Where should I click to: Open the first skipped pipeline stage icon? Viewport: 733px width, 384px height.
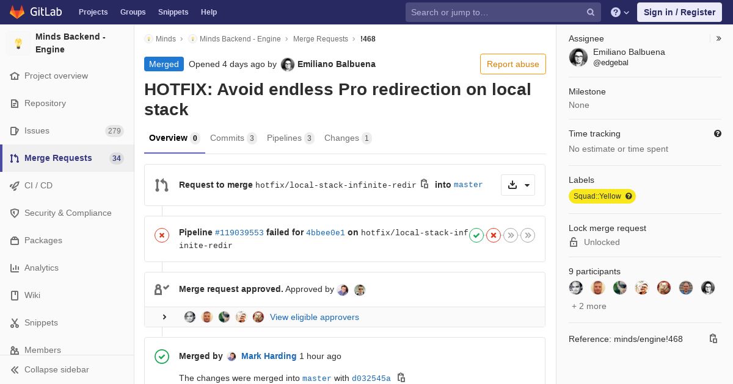coord(511,235)
